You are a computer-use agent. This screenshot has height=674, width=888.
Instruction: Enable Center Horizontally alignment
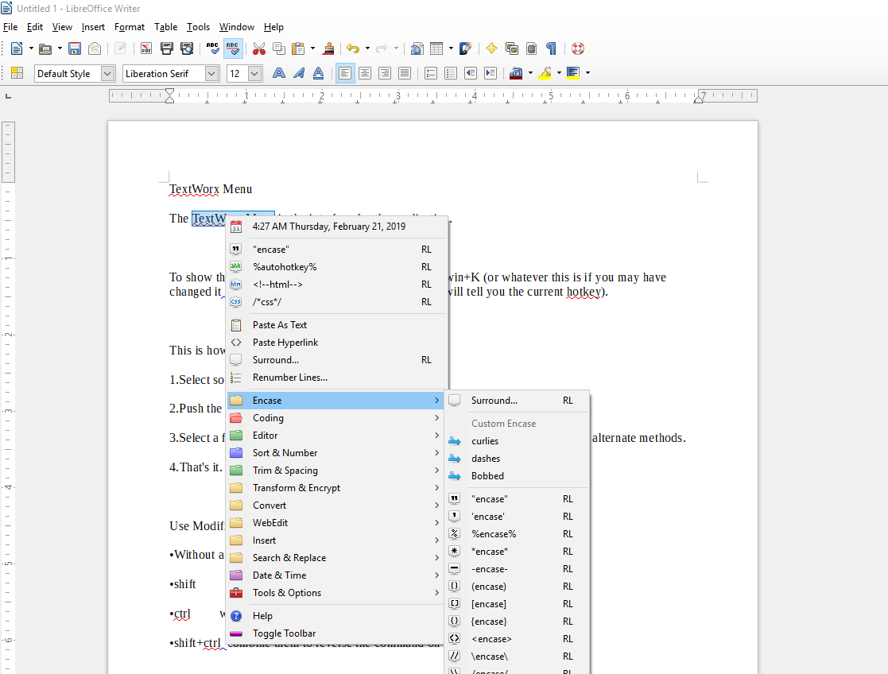(x=365, y=73)
